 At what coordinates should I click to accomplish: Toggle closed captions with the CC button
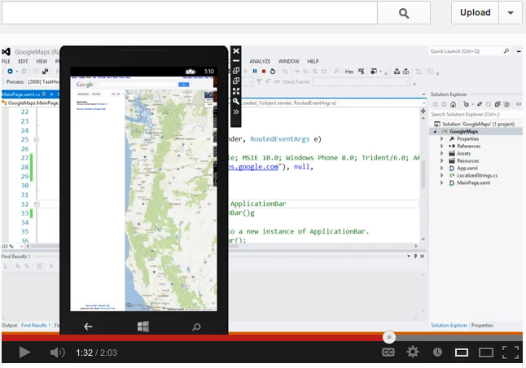[388, 353]
